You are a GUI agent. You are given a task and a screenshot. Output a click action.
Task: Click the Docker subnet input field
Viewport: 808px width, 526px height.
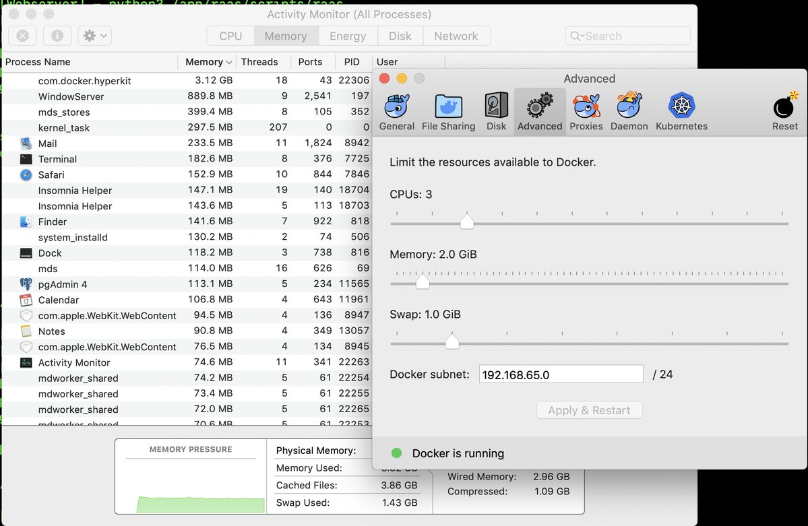pyautogui.click(x=561, y=374)
